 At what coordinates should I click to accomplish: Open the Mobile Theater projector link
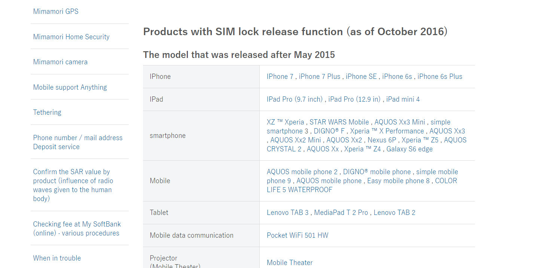pos(290,263)
